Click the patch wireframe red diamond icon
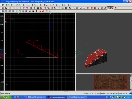Screen dimensions: 132x99 pyautogui.click(x=98, y=8)
